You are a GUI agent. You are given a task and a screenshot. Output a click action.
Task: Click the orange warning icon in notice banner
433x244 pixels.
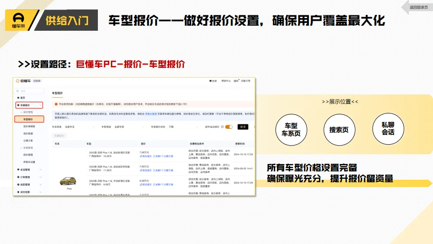[x=56, y=104]
